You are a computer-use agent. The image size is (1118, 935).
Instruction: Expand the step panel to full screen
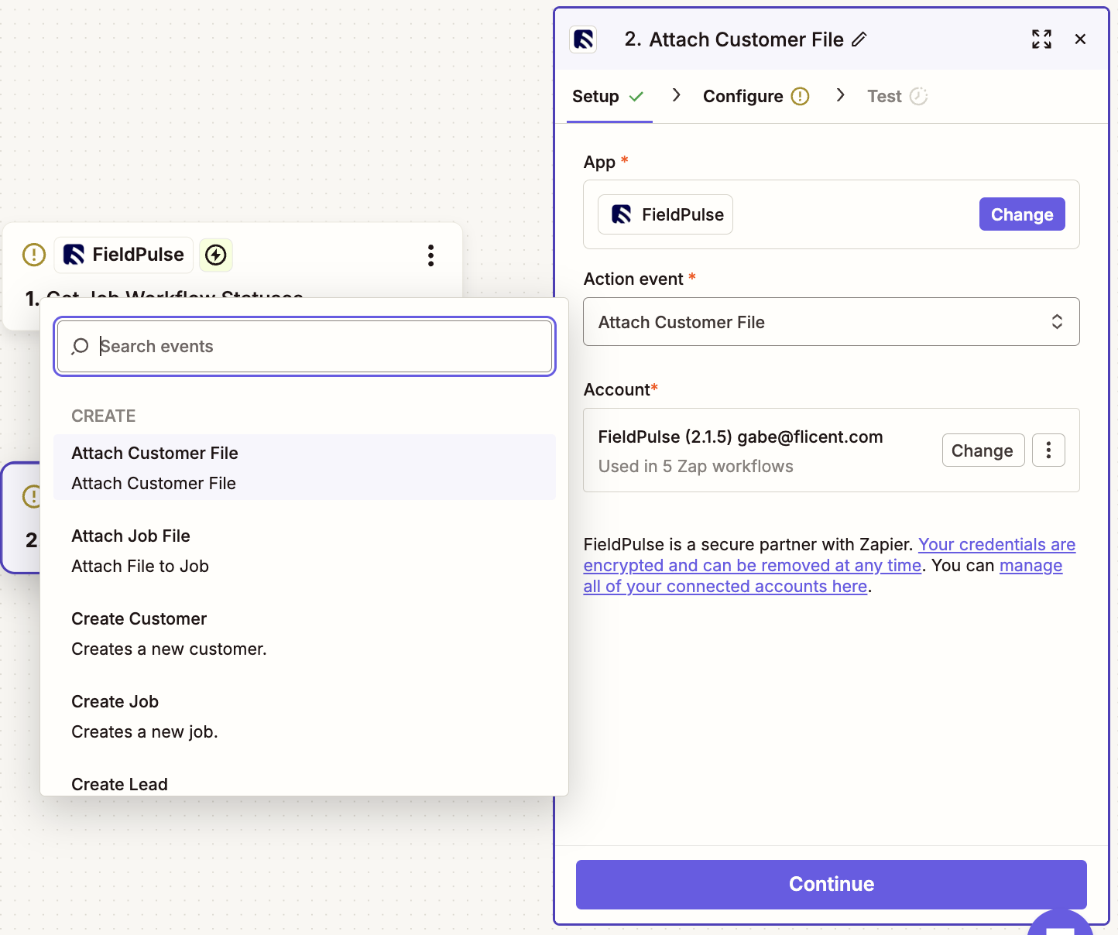[1041, 39]
